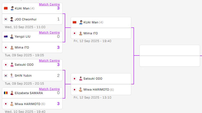The width and height of the screenshot is (202, 113).
Task: Open Match Centre for SAMARA vs HARIMOTO match
Action: [x=49, y=89]
